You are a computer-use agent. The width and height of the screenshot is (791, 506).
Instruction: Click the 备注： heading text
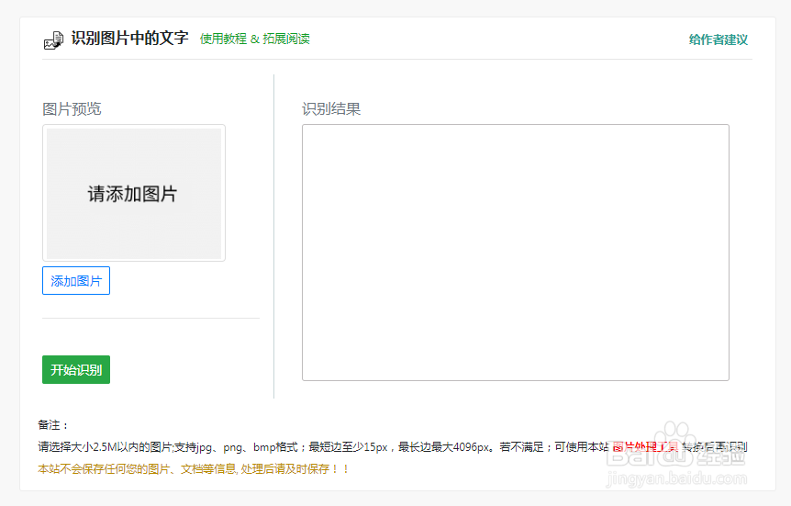pos(53,424)
